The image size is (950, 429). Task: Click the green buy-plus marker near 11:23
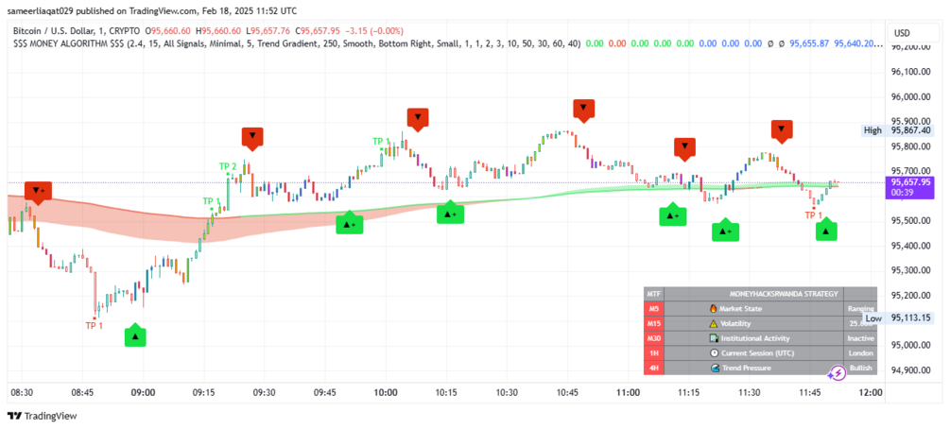click(x=725, y=230)
